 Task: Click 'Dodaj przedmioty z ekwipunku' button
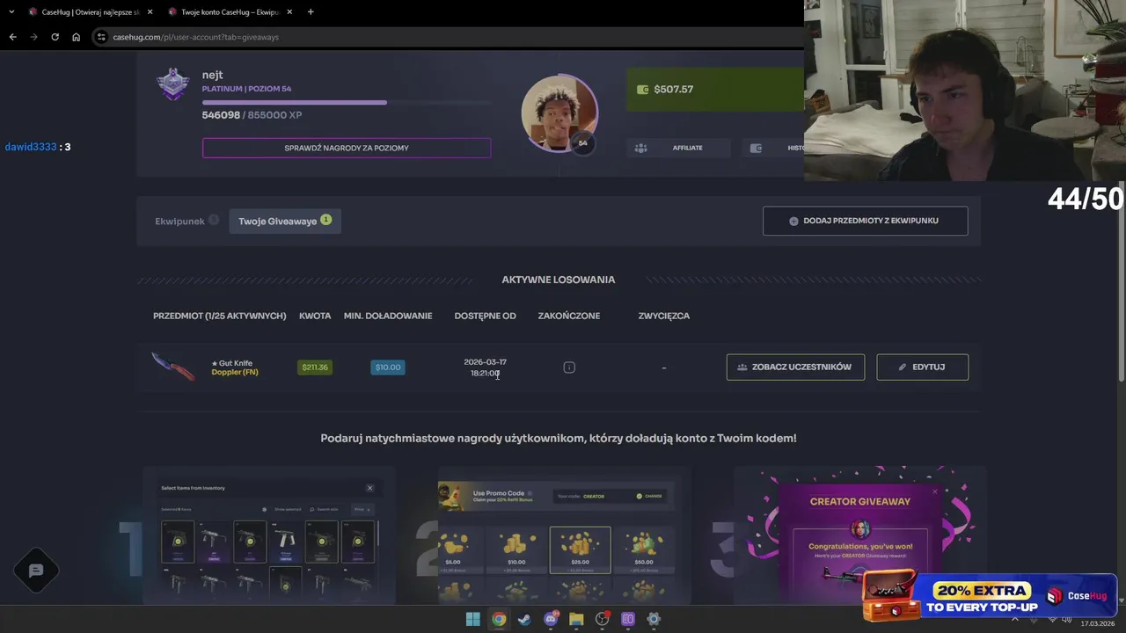tap(865, 221)
